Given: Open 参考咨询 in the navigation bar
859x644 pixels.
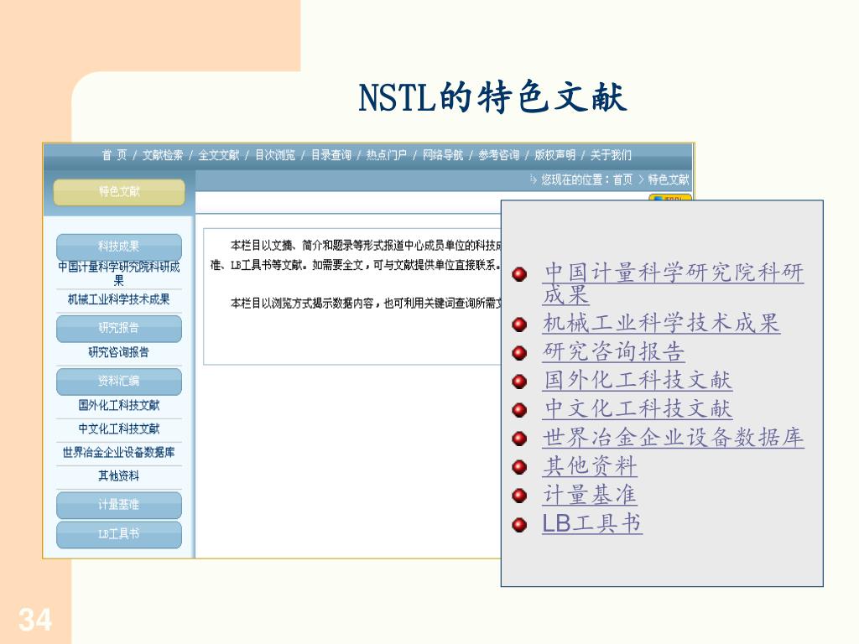Looking at the screenshot, I should click(498, 155).
